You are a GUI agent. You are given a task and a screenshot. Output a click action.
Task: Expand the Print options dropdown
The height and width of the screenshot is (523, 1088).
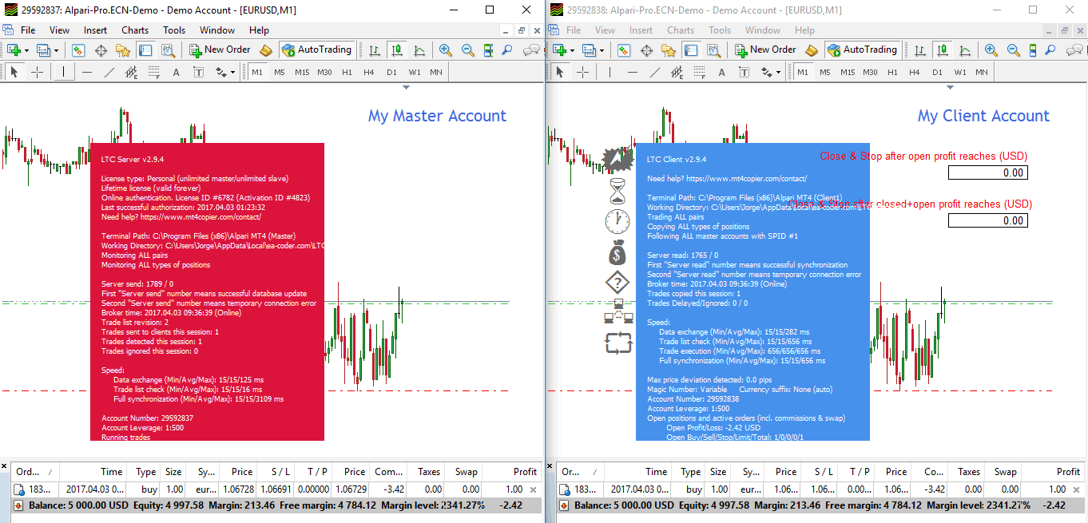(58, 49)
